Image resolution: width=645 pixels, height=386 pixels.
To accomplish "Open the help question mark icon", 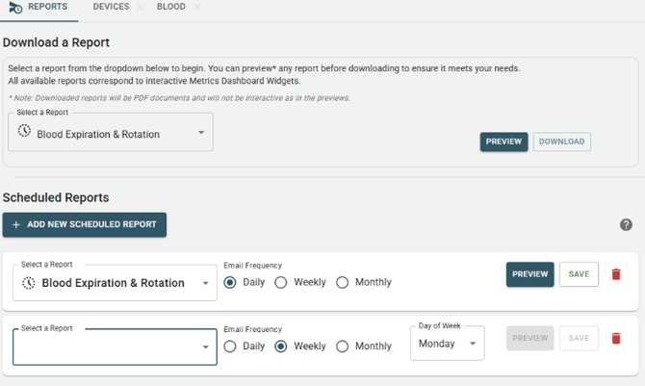I will (626, 225).
